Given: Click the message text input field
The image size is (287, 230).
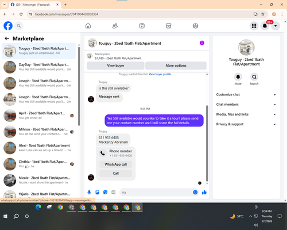Looking at the screenshot, I should pyautogui.click(x=156, y=192).
